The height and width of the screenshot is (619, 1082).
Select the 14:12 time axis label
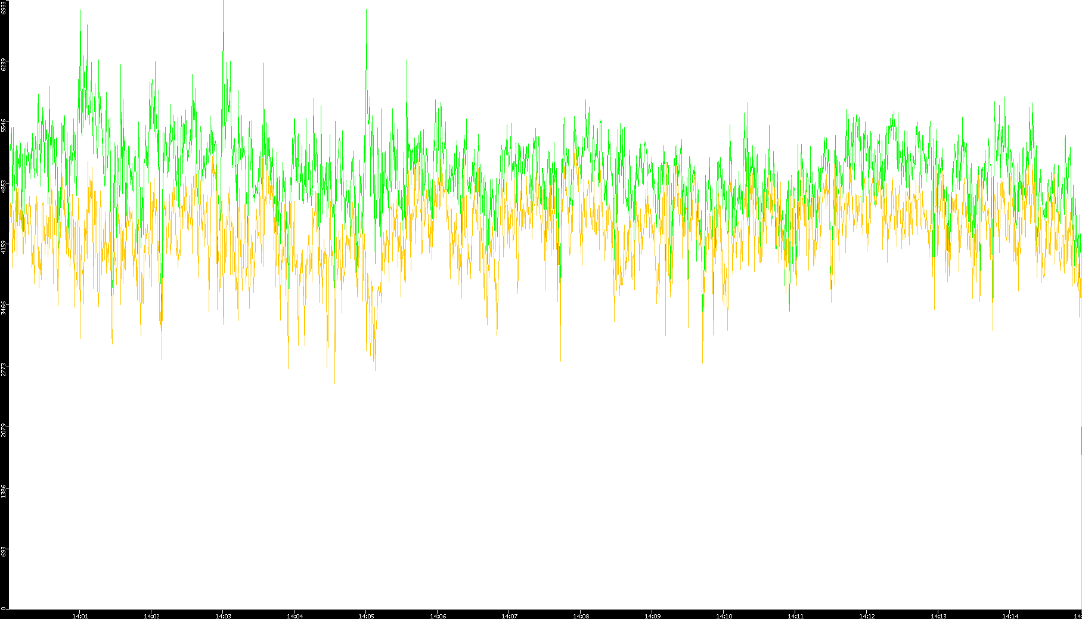867,616
